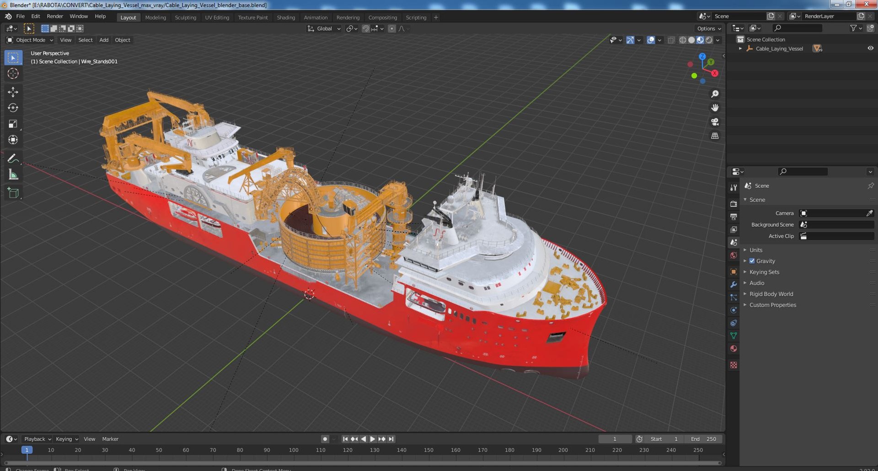
Task: Toggle X-ray display in viewport header
Action: 671,40
